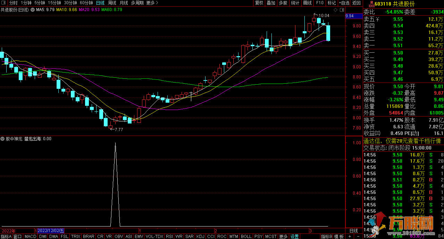The image size is (444, 239).
Task: Expand the 股中神龙 indicator dropdown arrow
Action: pos(3,139)
